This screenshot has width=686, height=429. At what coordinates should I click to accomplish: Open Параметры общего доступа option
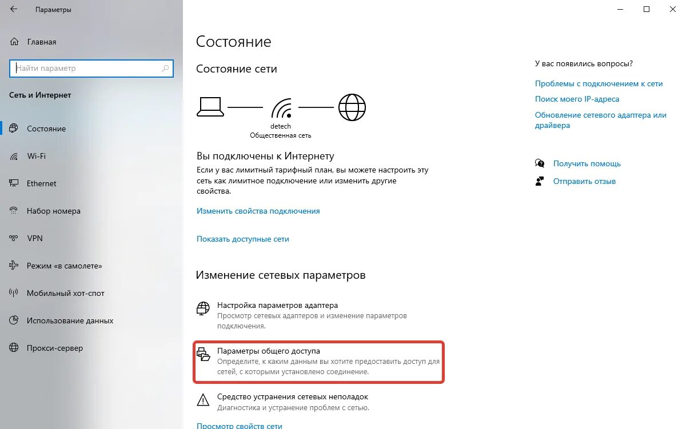tap(318, 362)
